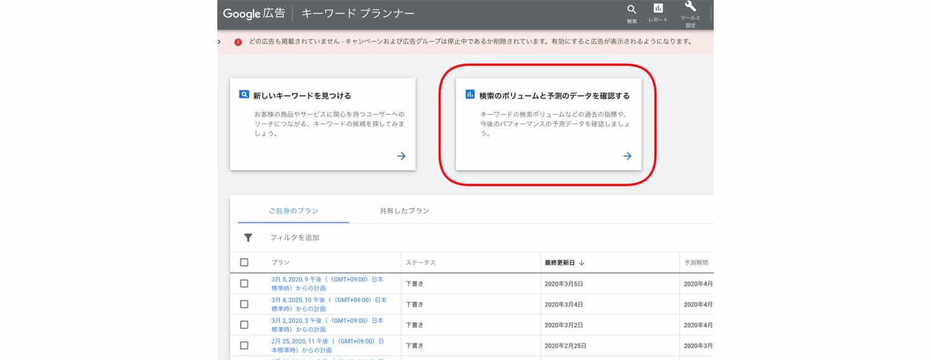Check the box for the 3月 4, 2020 plan

244,304
